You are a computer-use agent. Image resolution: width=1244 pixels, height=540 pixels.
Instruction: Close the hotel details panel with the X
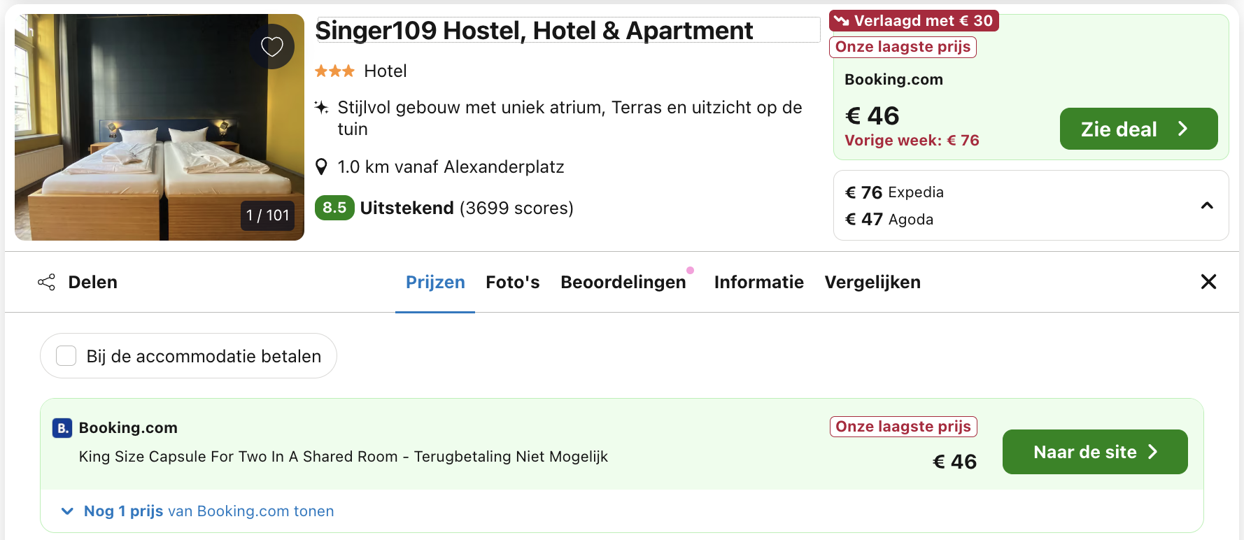[x=1208, y=282]
